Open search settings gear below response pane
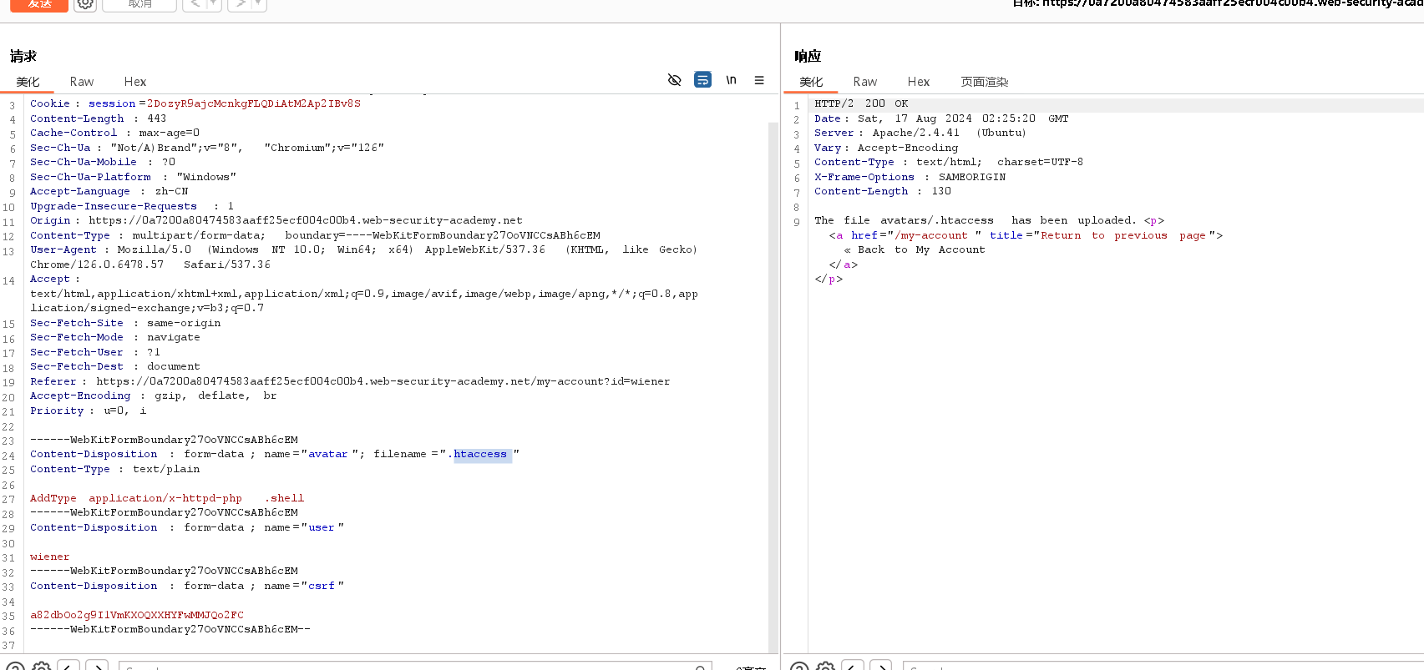 tap(825, 667)
